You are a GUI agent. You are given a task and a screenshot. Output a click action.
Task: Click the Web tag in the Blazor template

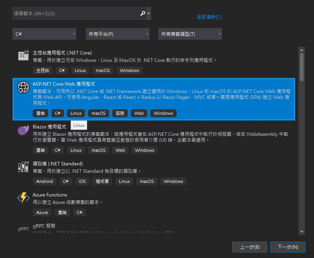pos(120,150)
